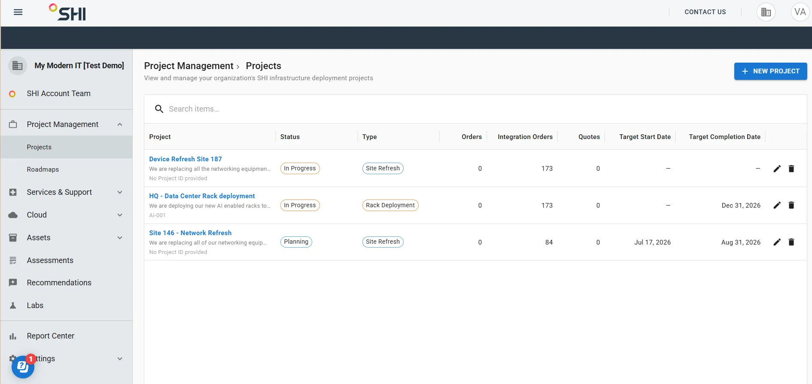The width and height of the screenshot is (812, 384).
Task: Click the Labs flask icon
Action: point(13,305)
